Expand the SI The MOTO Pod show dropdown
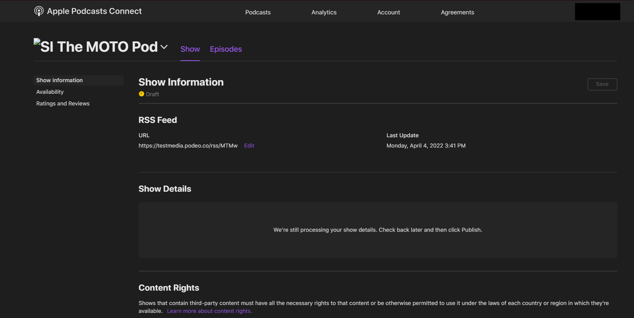This screenshot has width=634, height=318. (164, 47)
